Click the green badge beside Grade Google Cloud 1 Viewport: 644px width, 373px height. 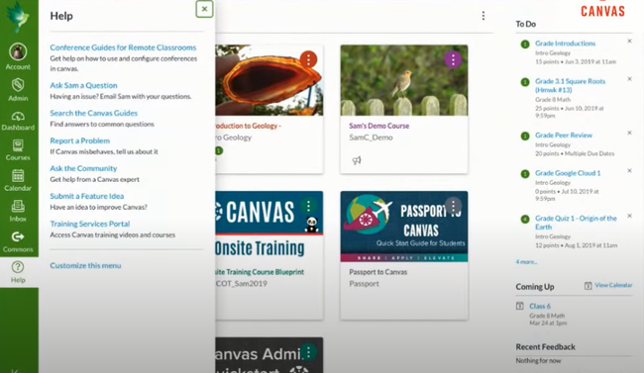click(x=524, y=174)
